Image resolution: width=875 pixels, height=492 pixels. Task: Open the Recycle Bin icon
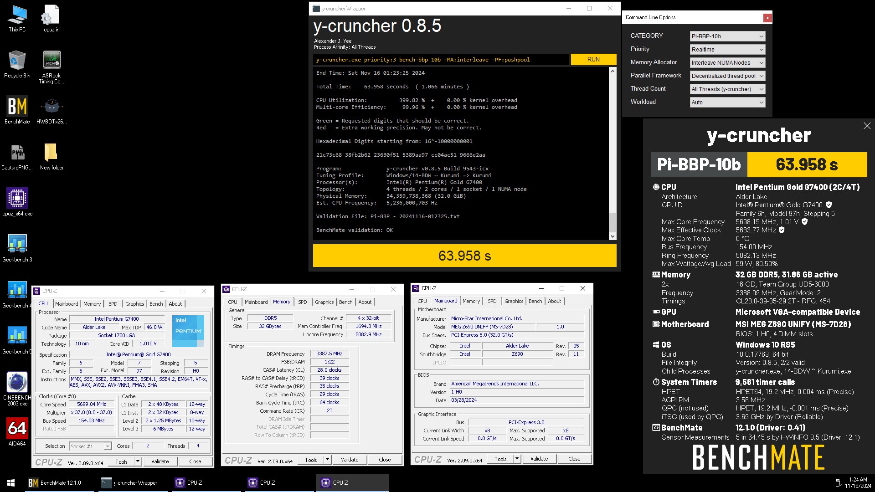tap(17, 64)
